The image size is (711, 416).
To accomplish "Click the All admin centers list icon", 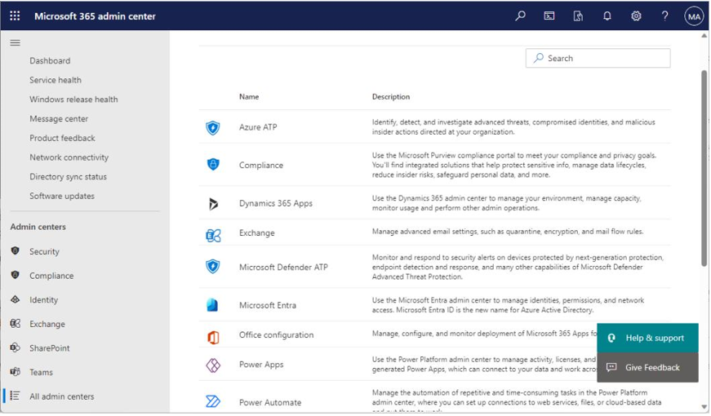I will pos(15,396).
